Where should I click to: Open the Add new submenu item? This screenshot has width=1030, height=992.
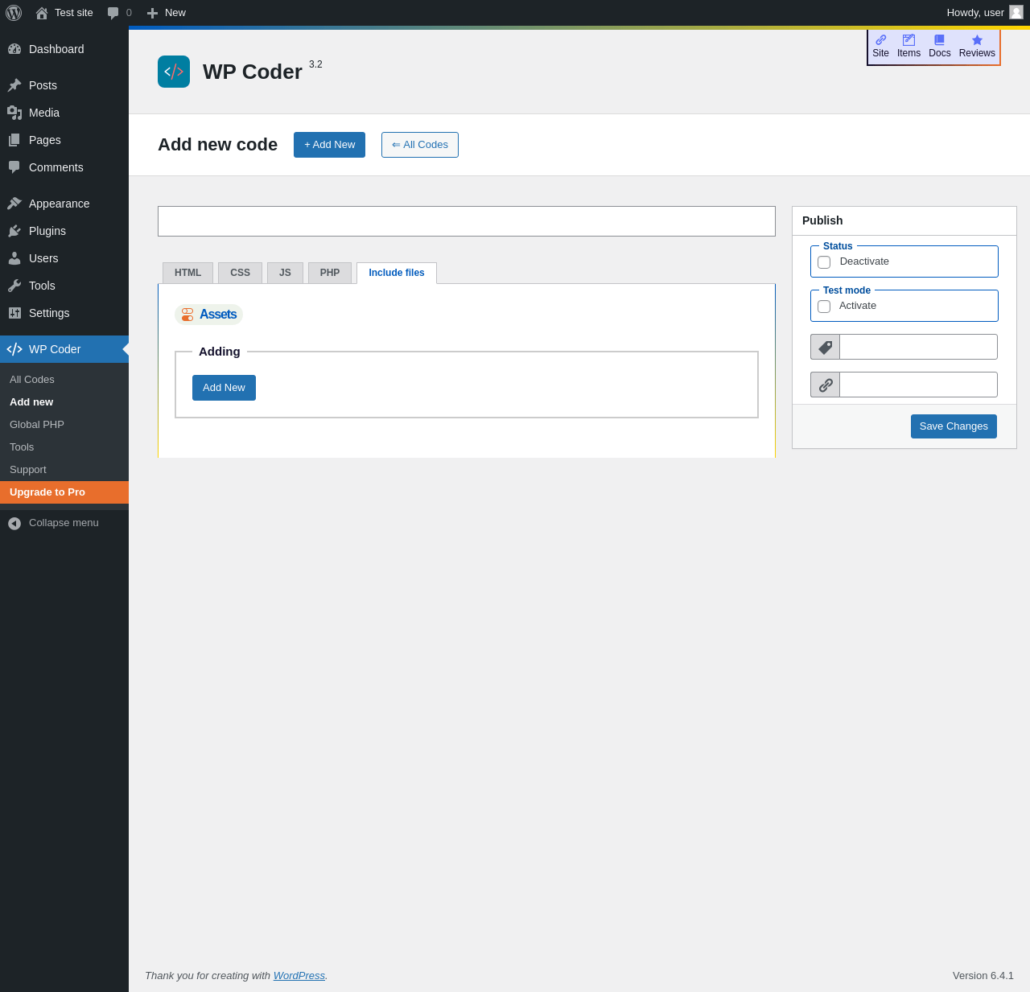[x=64, y=402]
